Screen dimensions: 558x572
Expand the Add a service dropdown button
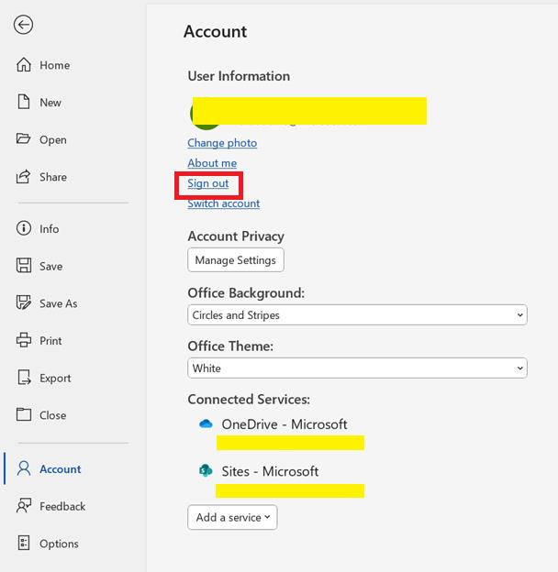(x=232, y=517)
